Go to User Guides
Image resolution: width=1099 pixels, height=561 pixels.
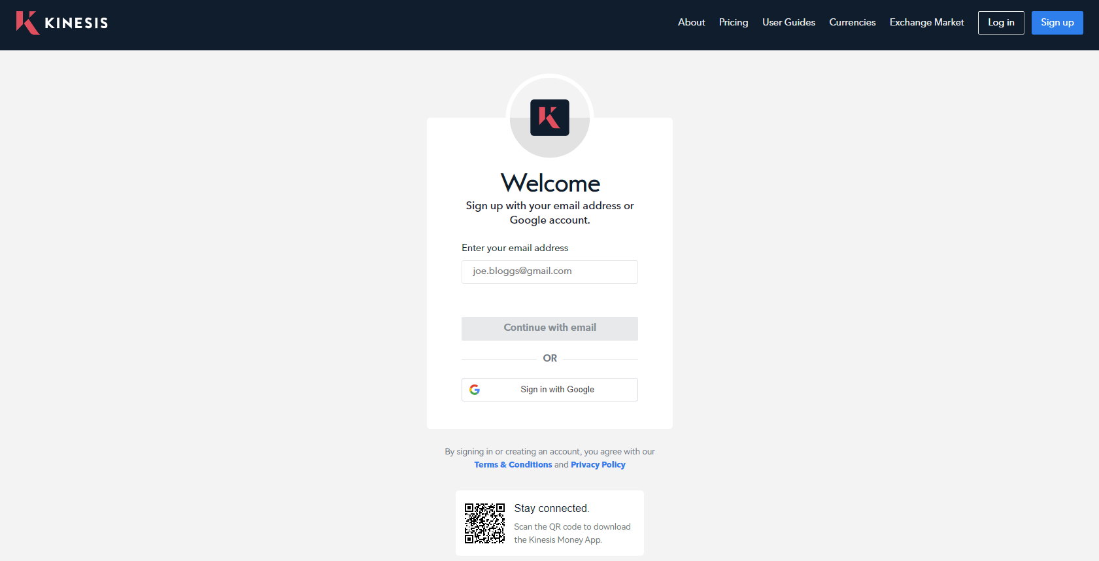pos(788,22)
